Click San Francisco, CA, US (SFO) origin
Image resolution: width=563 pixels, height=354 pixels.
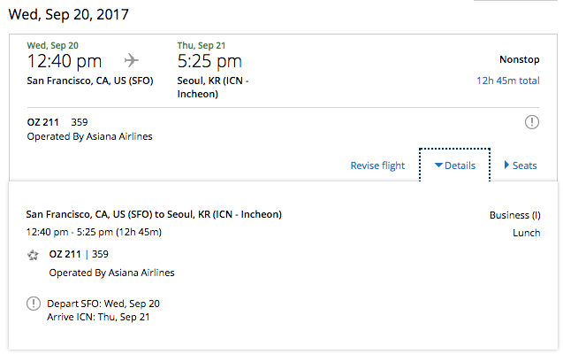(90, 81)
